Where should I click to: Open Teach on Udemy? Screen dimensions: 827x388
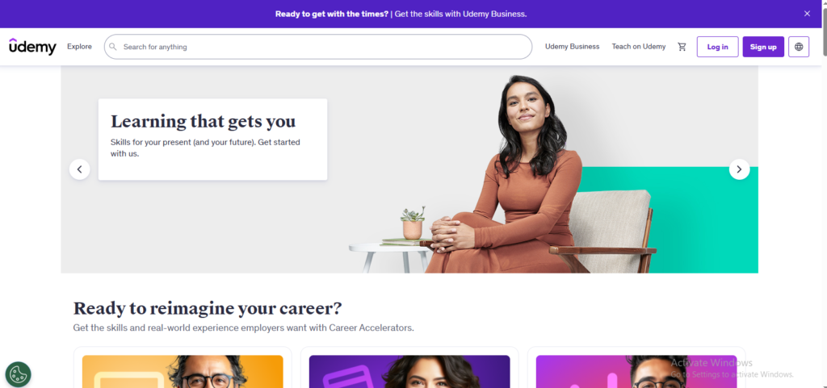pos(639,47)
